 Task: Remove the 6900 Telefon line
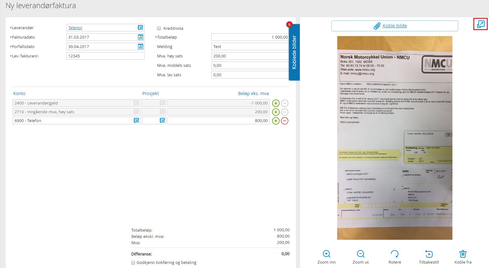[x=285, y=121]
